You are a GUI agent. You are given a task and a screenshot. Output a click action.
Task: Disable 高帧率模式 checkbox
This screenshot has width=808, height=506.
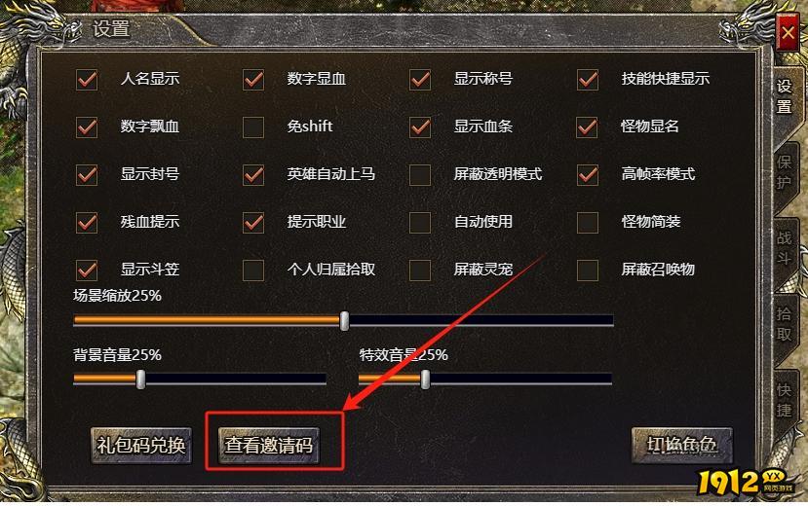588,175
